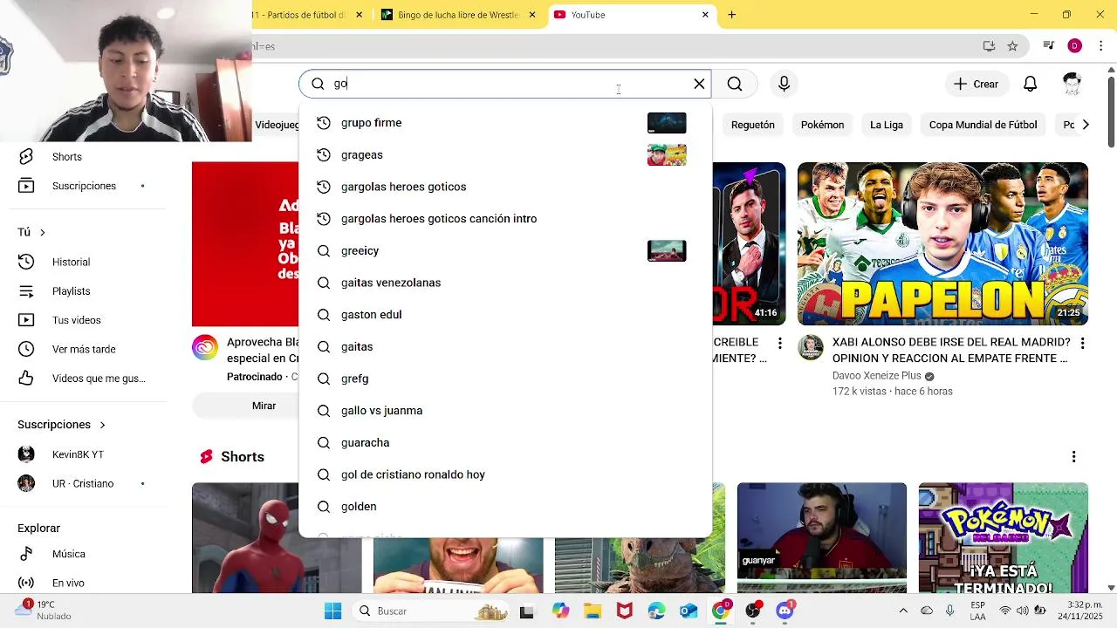
Task: Open Historial in the sidebar
Action: tap(71, 262)
